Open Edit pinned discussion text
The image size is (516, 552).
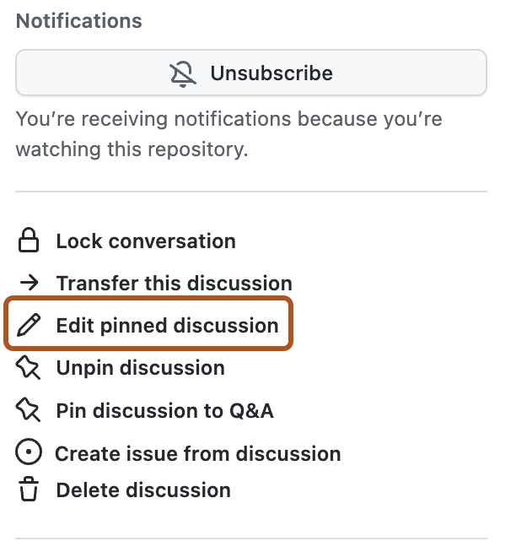167,326
